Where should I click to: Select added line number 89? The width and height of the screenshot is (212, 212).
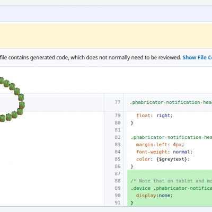tap(118, 188)
